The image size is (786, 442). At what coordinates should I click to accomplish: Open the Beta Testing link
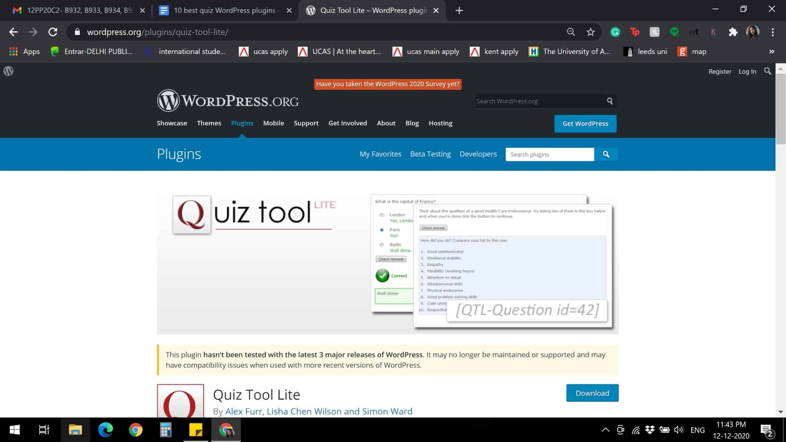point(431,154)
